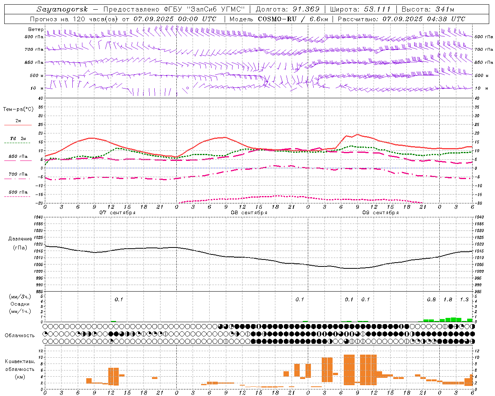Click the '07 сентября' date label

coord(118,213)
